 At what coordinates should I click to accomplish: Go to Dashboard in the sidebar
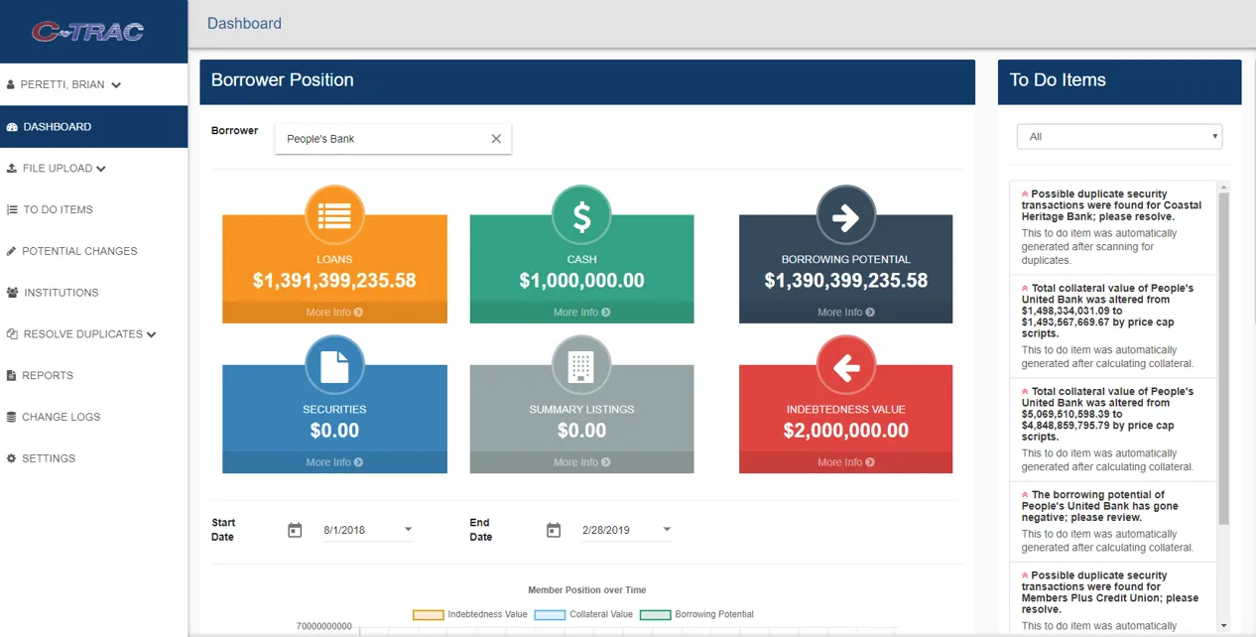point(94,127)
